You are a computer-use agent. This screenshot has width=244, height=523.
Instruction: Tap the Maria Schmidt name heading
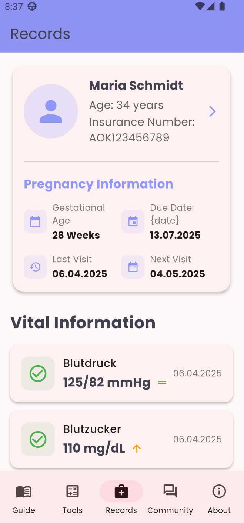pyautogui.click(x=136, y=86)
